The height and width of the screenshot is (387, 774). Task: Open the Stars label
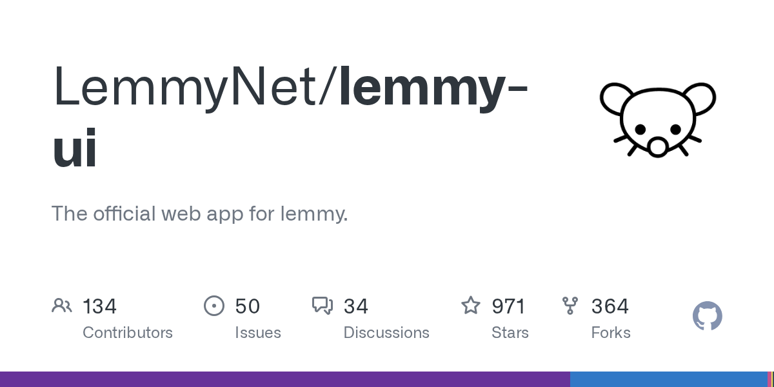(x=510, y=333)
